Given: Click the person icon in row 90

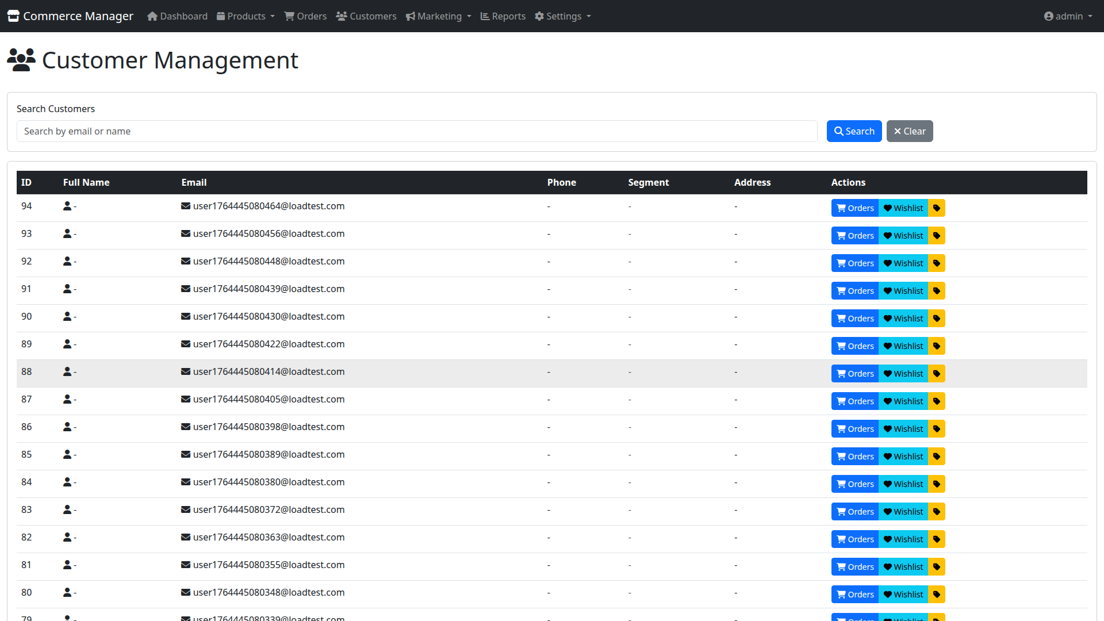Looking at the screenshot, I should coord(67,316).
